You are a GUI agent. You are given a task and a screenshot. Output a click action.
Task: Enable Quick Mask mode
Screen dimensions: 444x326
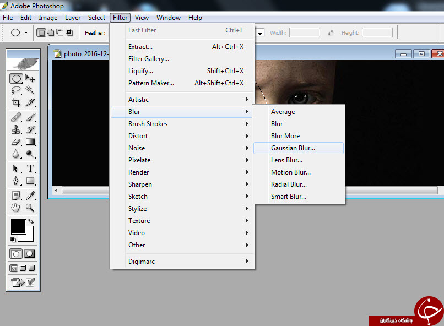[30, 253]
